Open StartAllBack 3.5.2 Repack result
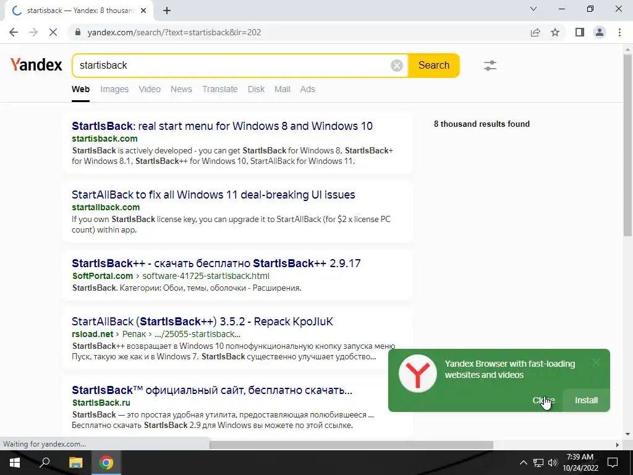Viewport: 633px width, 475px height. [x=202, y=322]
